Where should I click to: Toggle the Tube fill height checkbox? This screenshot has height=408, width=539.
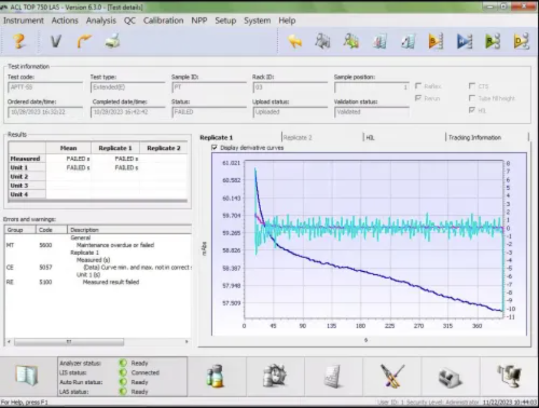[x=472, y=98]
